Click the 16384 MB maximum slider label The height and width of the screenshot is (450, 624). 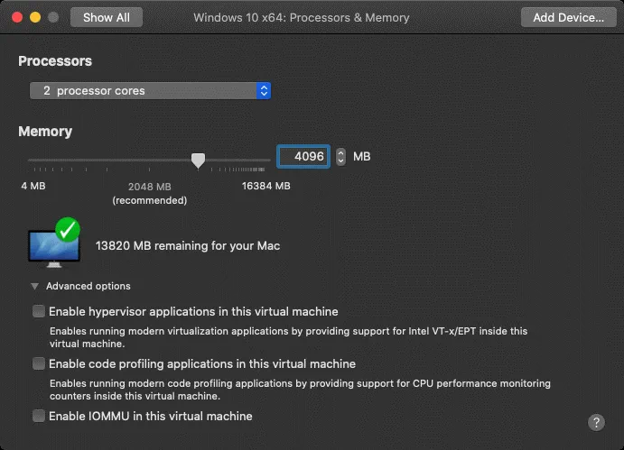266,187
